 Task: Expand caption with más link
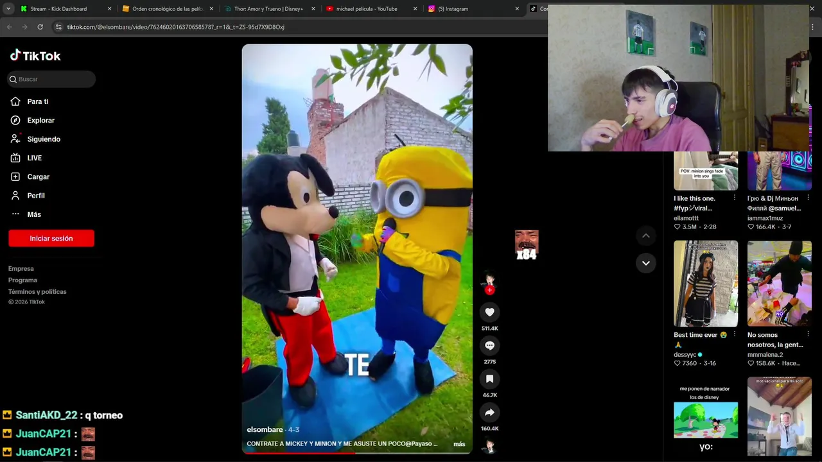pos(459,444)
